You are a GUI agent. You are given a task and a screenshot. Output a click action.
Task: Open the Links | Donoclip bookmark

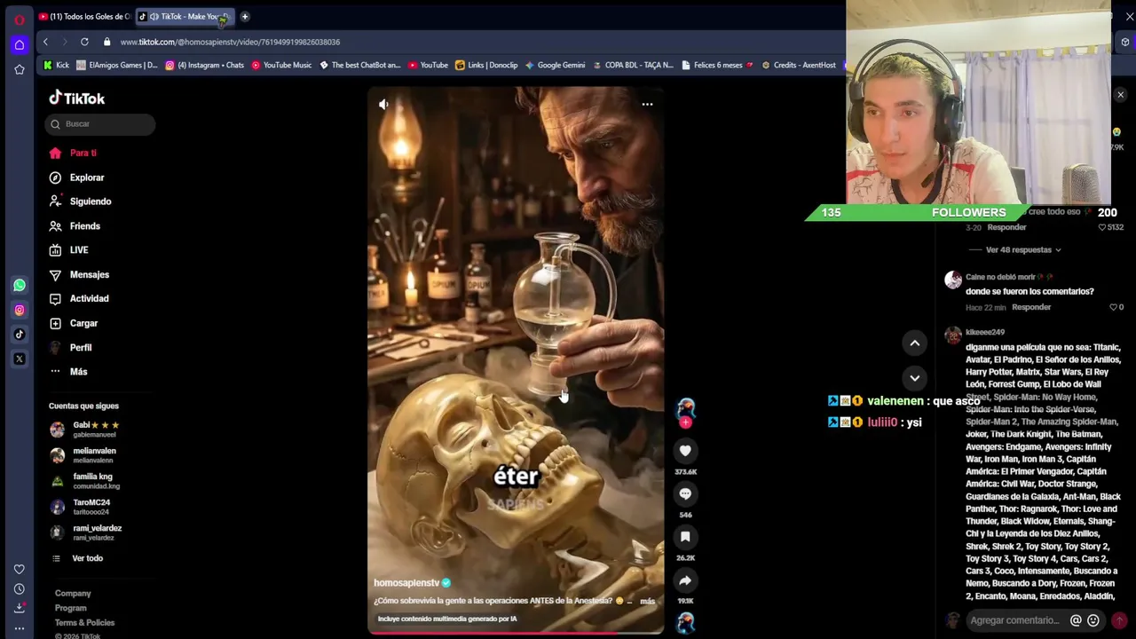point(486,65)
